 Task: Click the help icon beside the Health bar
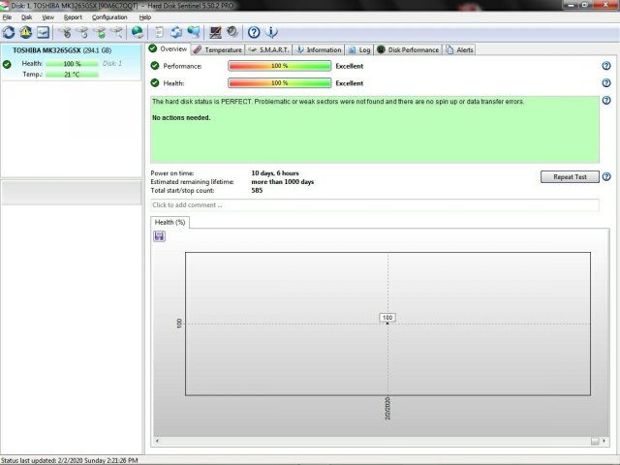[x=606, y=83]
